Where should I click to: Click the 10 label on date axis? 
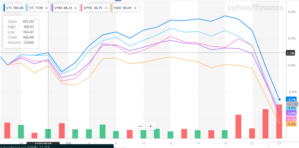(143, 143)
